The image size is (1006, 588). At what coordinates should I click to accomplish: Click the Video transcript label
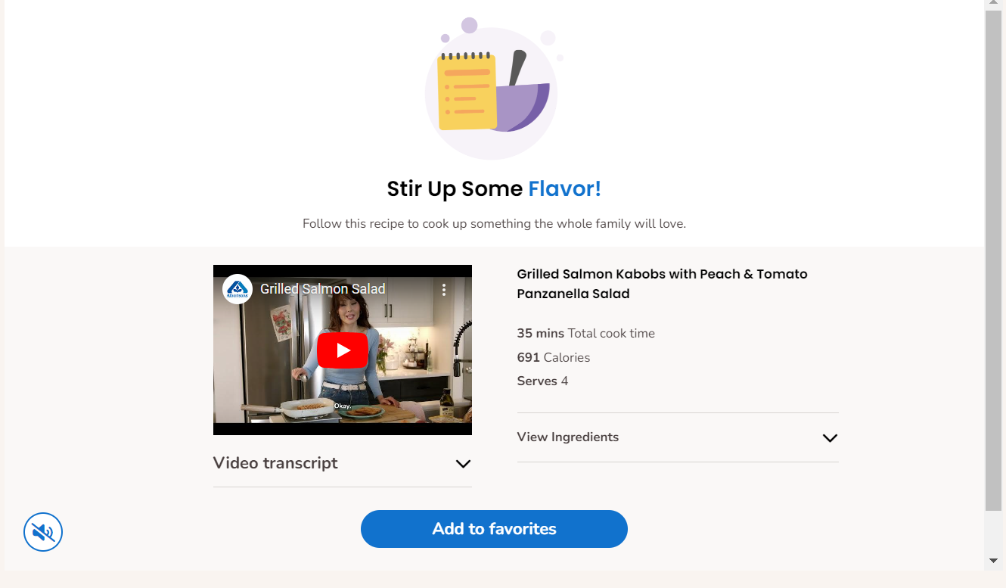tap(275, 463)
